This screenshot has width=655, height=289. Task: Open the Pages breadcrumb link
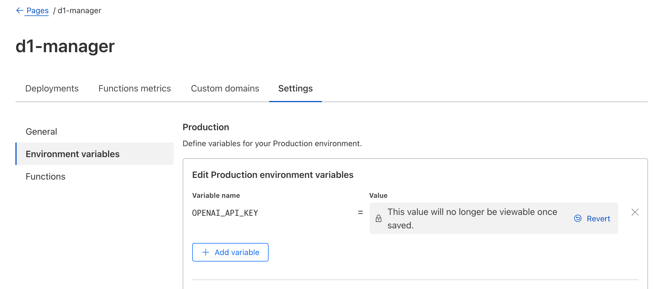(38, 11)
